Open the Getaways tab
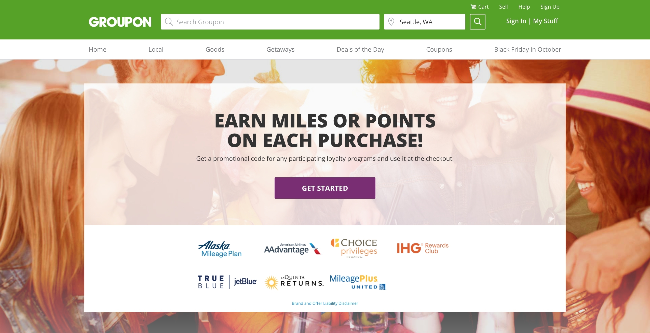650x333 pixels. click(x=280, y=49)
